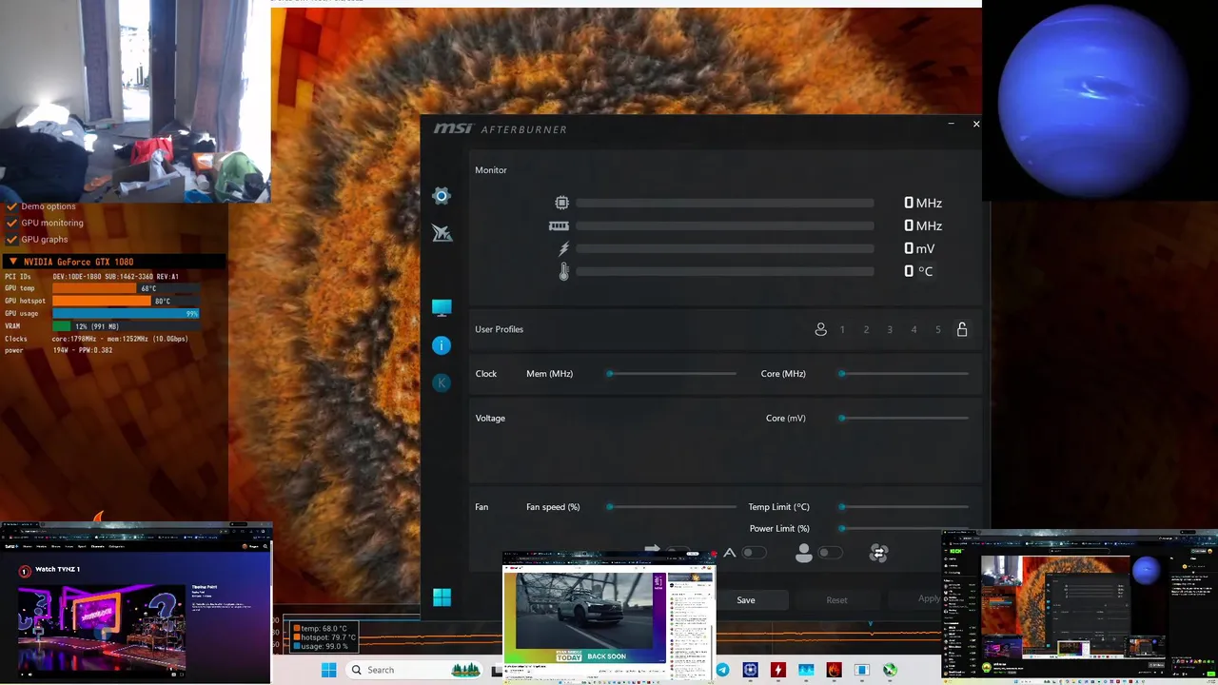Toggle the profile lock padlock icon
The height and width of the screenshot is (685, 1218).
962,329
